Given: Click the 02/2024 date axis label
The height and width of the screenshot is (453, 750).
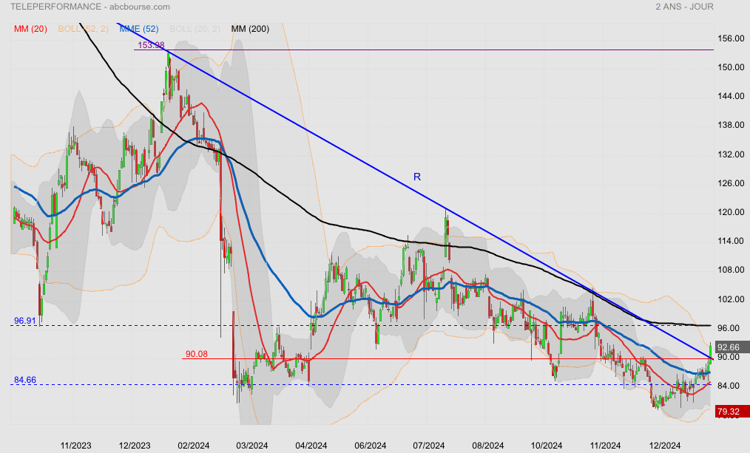Looking at the screenshot, I should click(193, 446).
